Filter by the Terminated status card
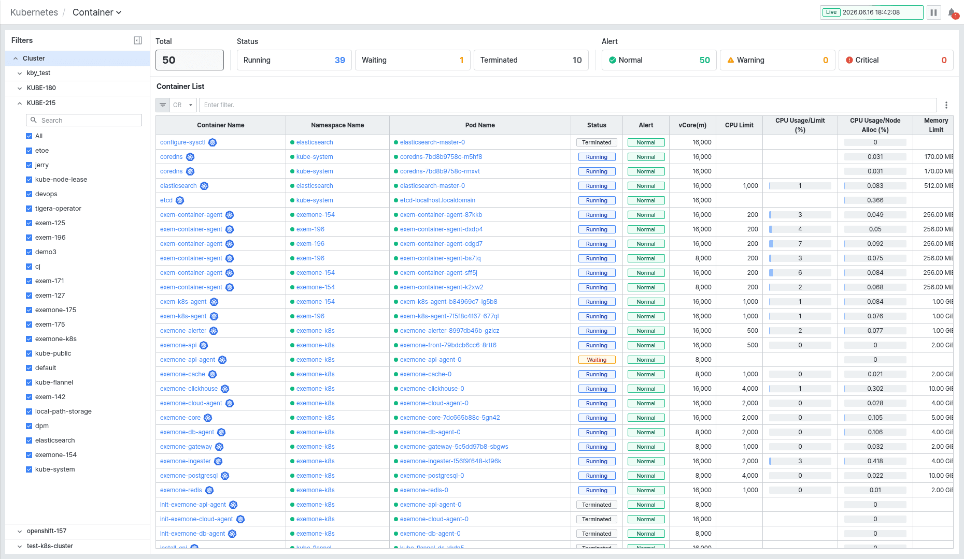 click(x=531, y=60)
